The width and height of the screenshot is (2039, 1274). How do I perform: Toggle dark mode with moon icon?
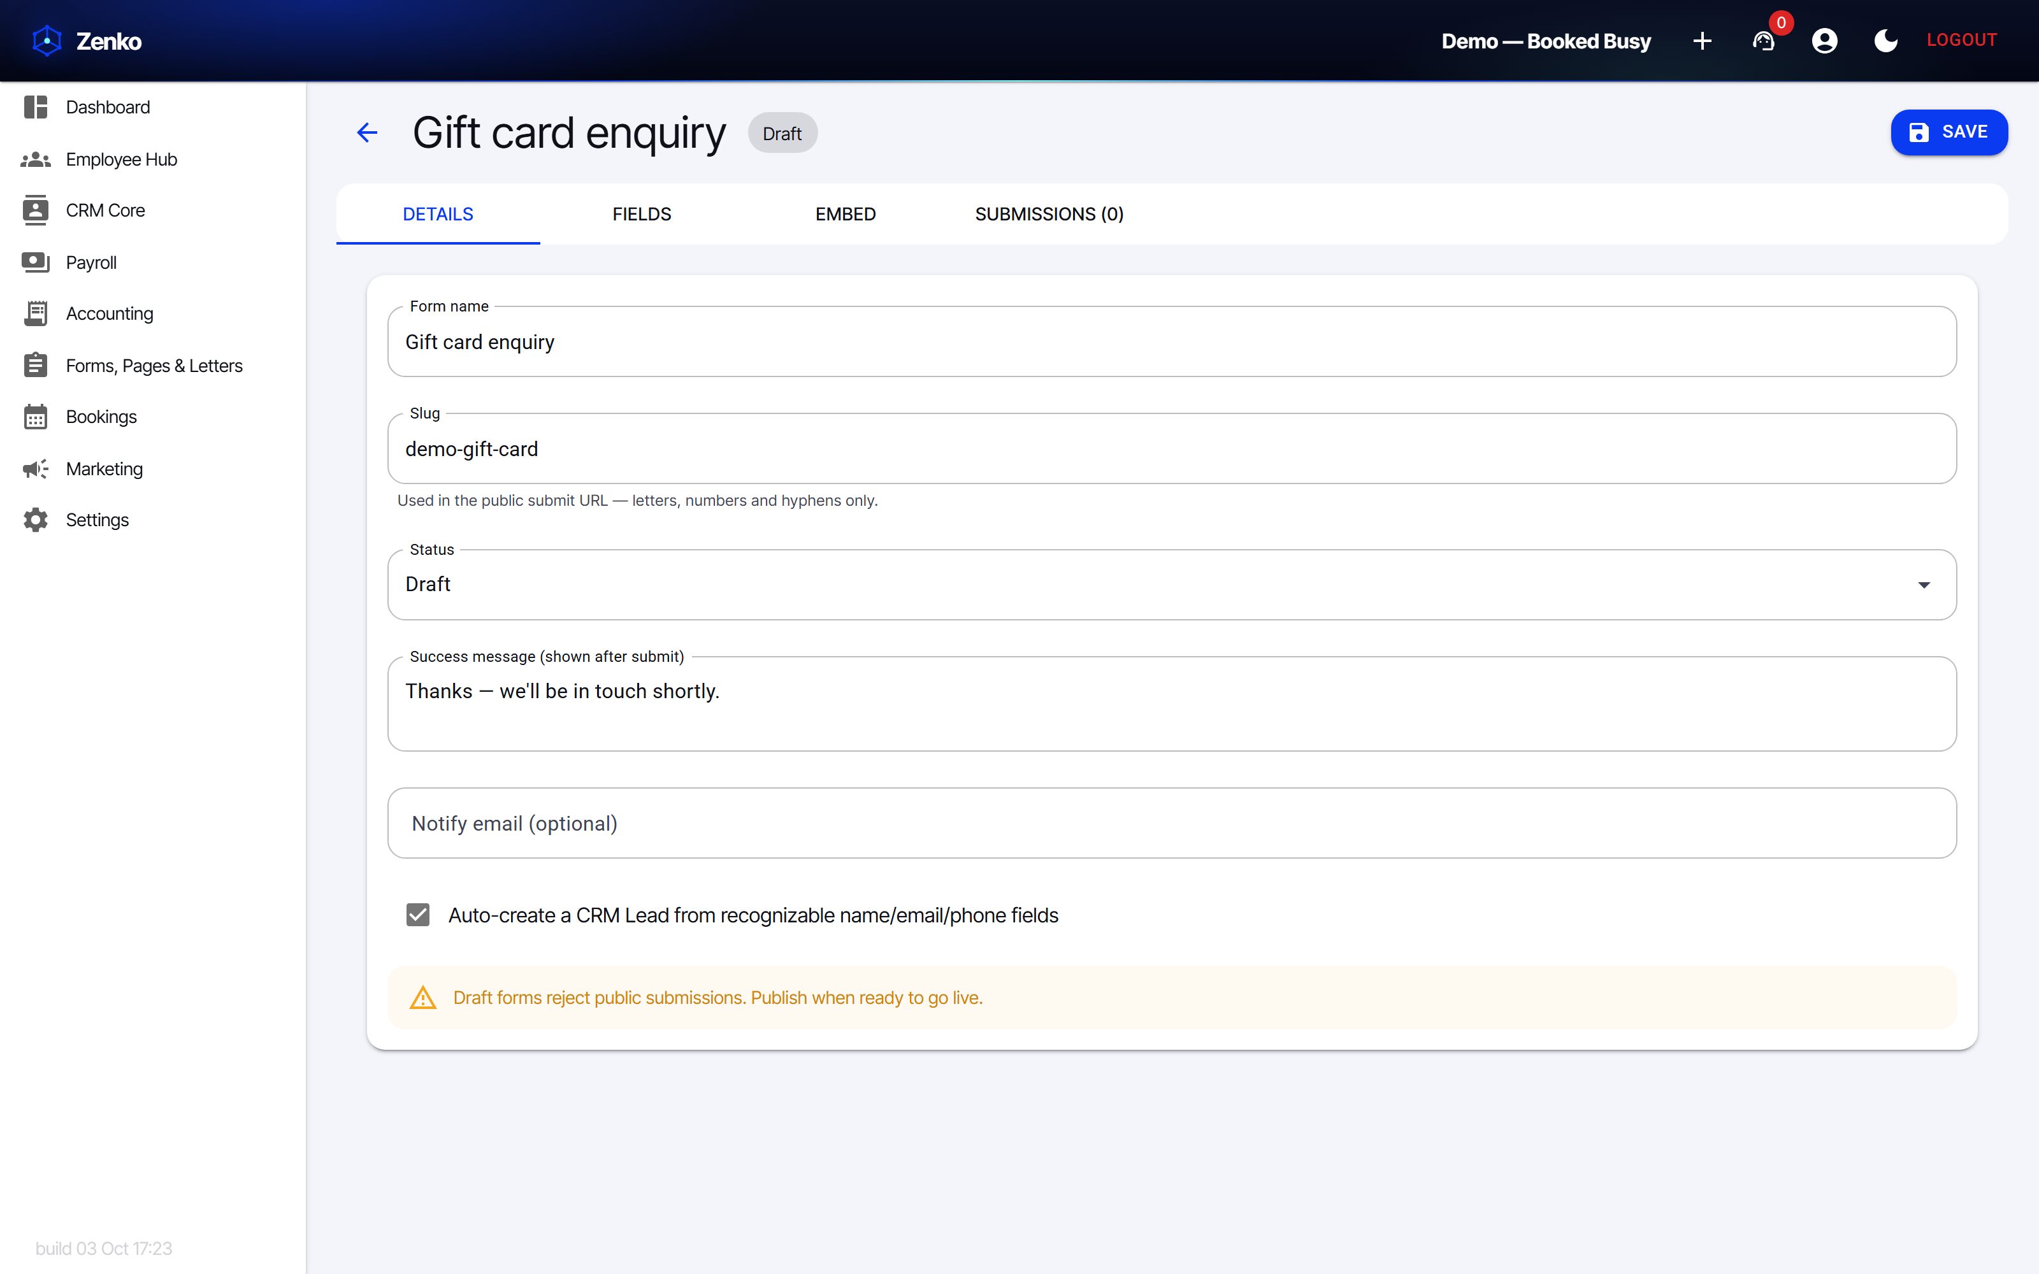tap(1885, 40)
